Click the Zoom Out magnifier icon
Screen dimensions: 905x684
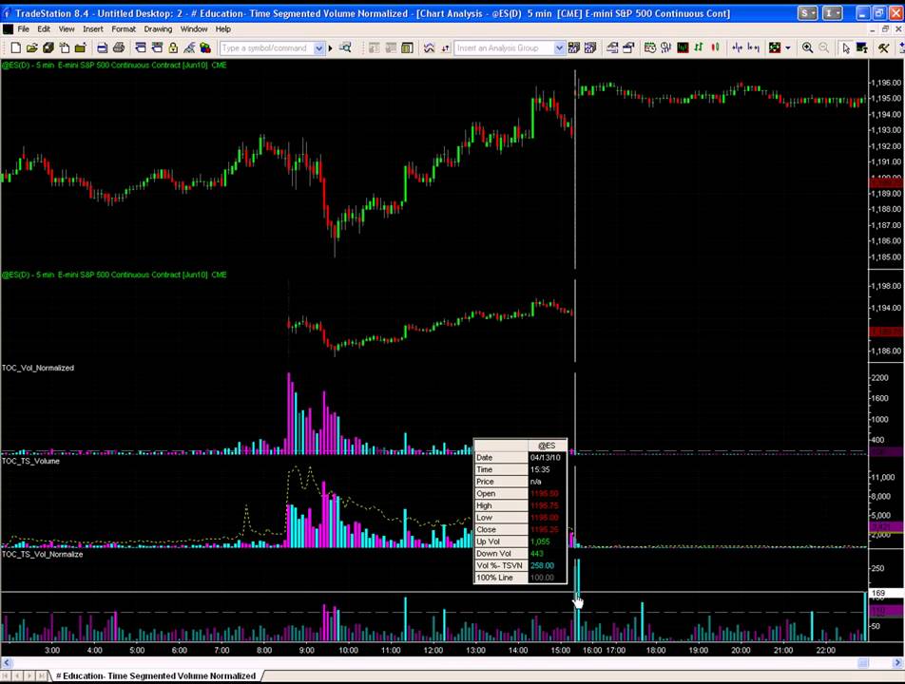823,47
